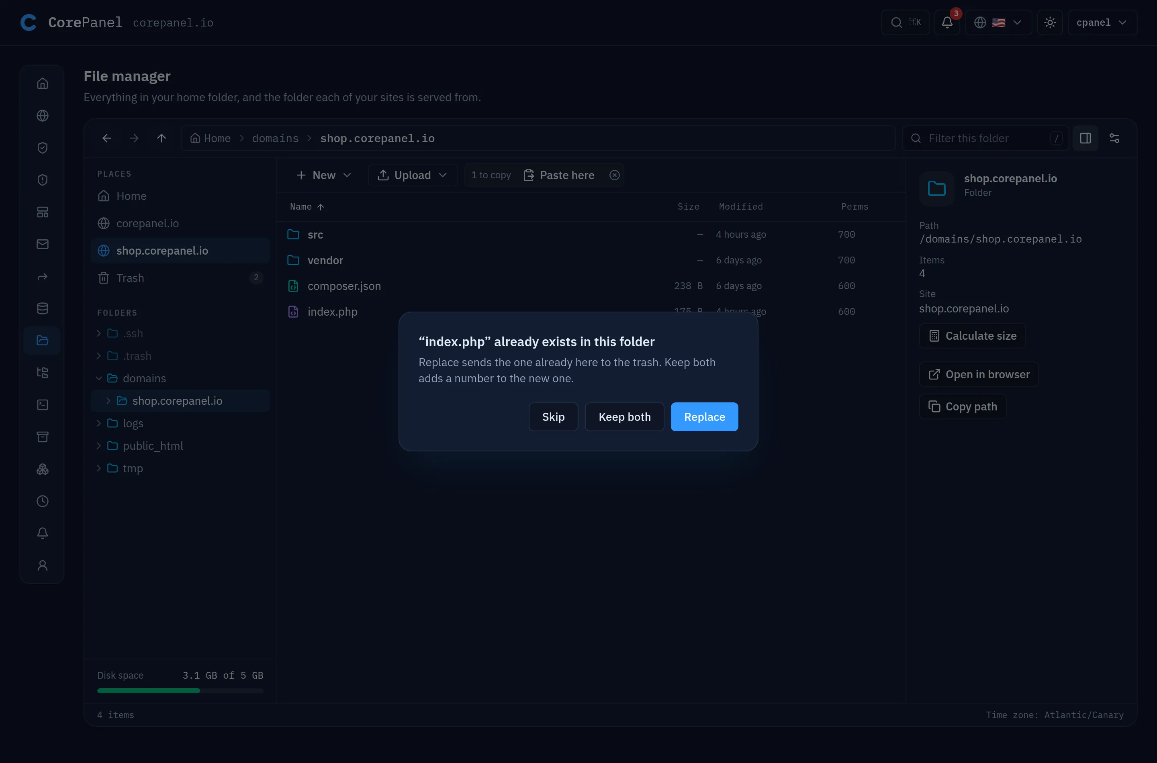Open notifications bell in top bar
The image size is (1157, 763).
(x=947, y=22)
